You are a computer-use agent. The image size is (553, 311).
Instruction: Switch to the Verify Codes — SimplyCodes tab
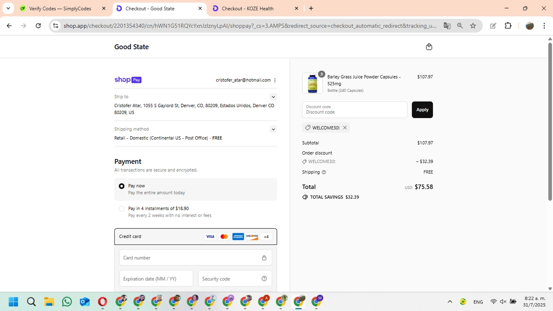[60, 8]
